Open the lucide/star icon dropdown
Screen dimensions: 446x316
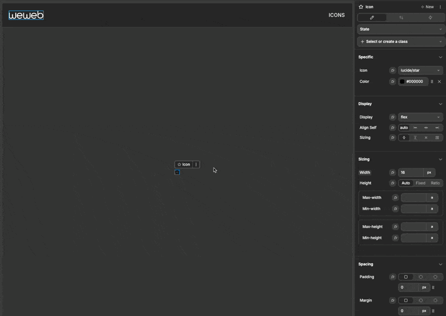coord(420,71)
